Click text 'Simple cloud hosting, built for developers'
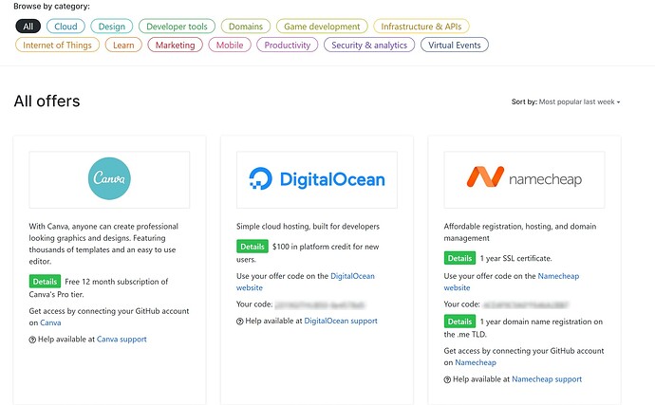This screenshot has width=655, height=405. tap(308, 227)
